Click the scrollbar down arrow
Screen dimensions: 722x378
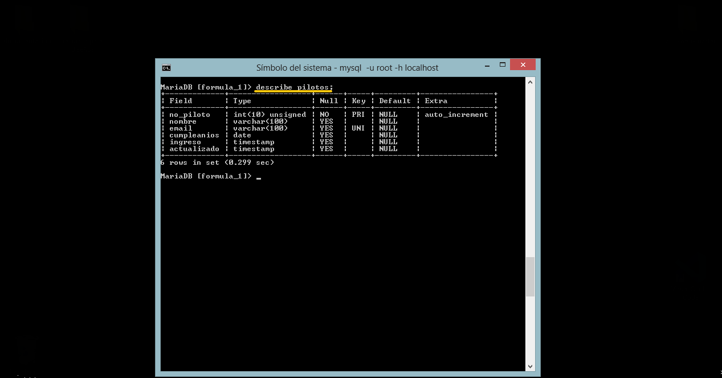[x=531, y=367]
